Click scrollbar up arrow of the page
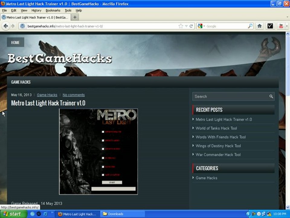 coord(288,34)
